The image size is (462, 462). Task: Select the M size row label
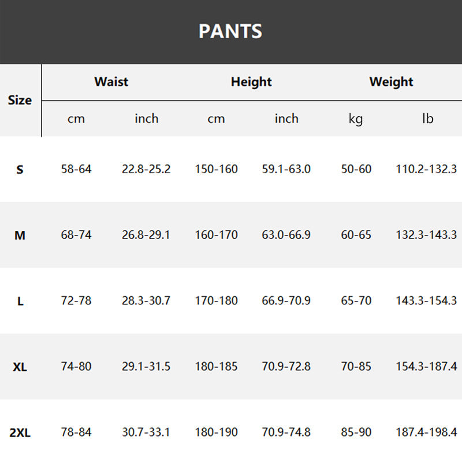pyautogui.click(x=20, y=236)
